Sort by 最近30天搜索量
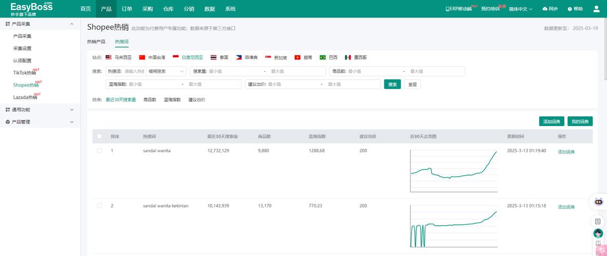This screenshot has height=256, width=607. (x=121, y=100)
